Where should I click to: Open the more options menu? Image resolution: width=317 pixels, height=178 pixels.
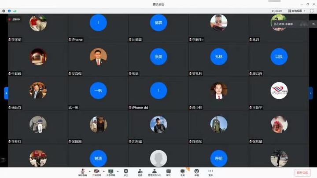tap(210, 171)
